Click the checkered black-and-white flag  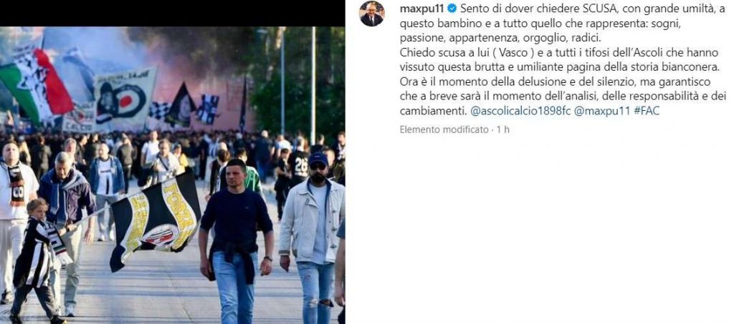coord(158,111)
